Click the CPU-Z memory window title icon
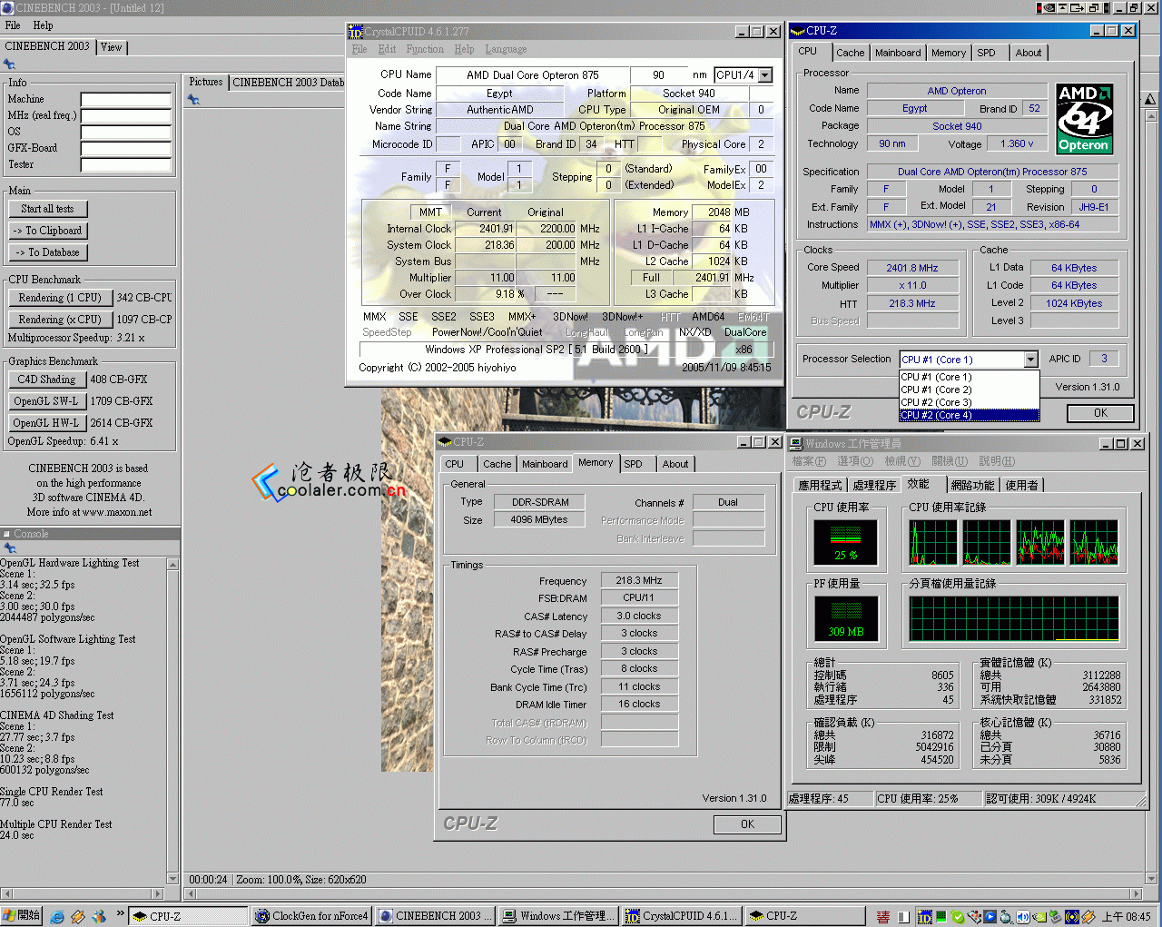Image resolution: width=1162 pixels, height=927 pixels. pos(445,442)
